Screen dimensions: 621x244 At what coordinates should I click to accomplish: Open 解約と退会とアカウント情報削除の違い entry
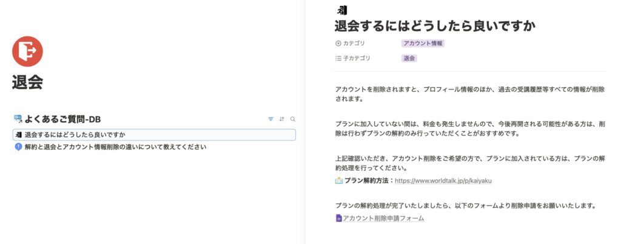coord(115,147)
